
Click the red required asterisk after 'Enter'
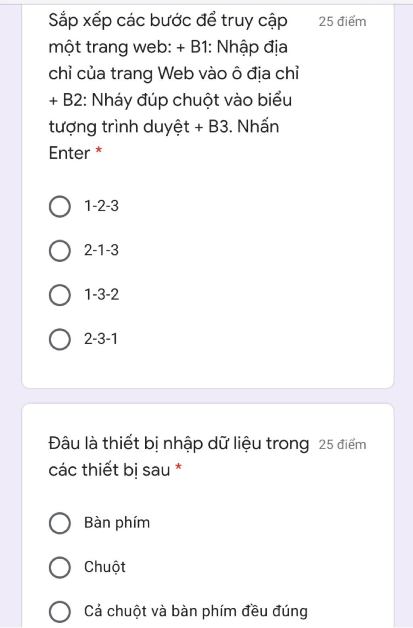pos(98,151)
